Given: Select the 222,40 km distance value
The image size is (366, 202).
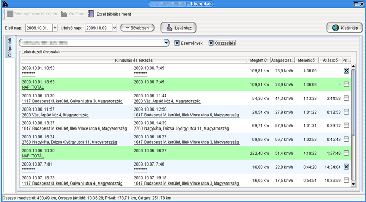Looking at the screenshot, I should click(260, 153).
